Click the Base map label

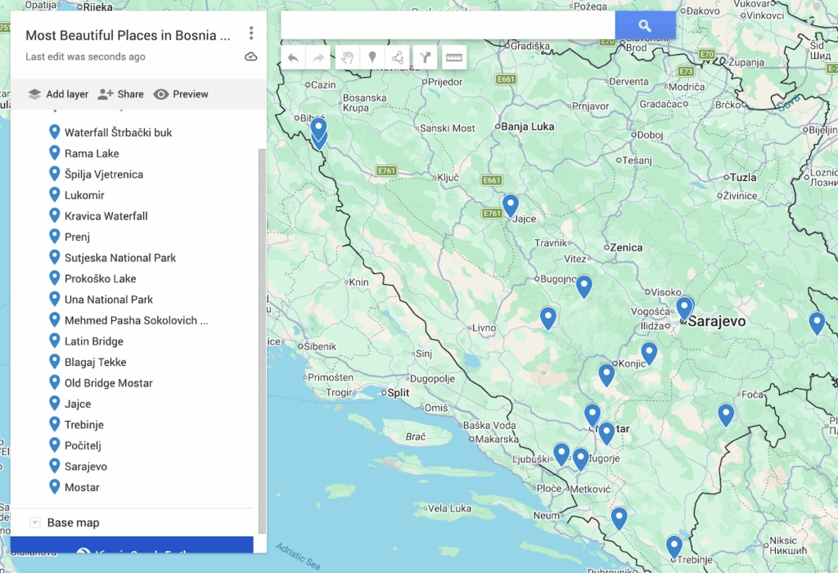pyautogui.click(x=73, y=523)
